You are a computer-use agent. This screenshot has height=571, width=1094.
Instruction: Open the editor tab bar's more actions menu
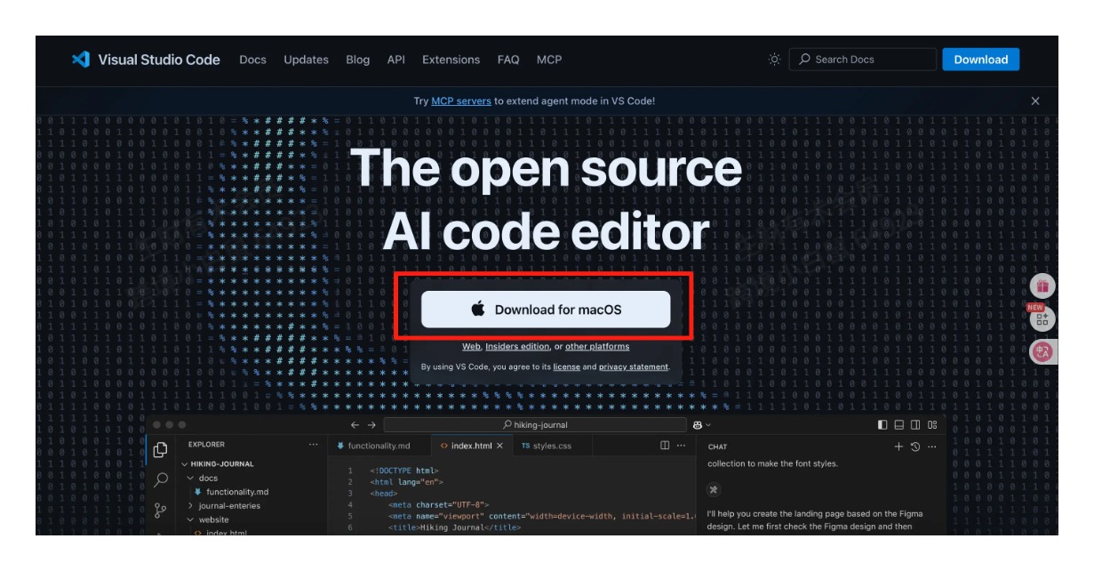(x=682, y=446)
